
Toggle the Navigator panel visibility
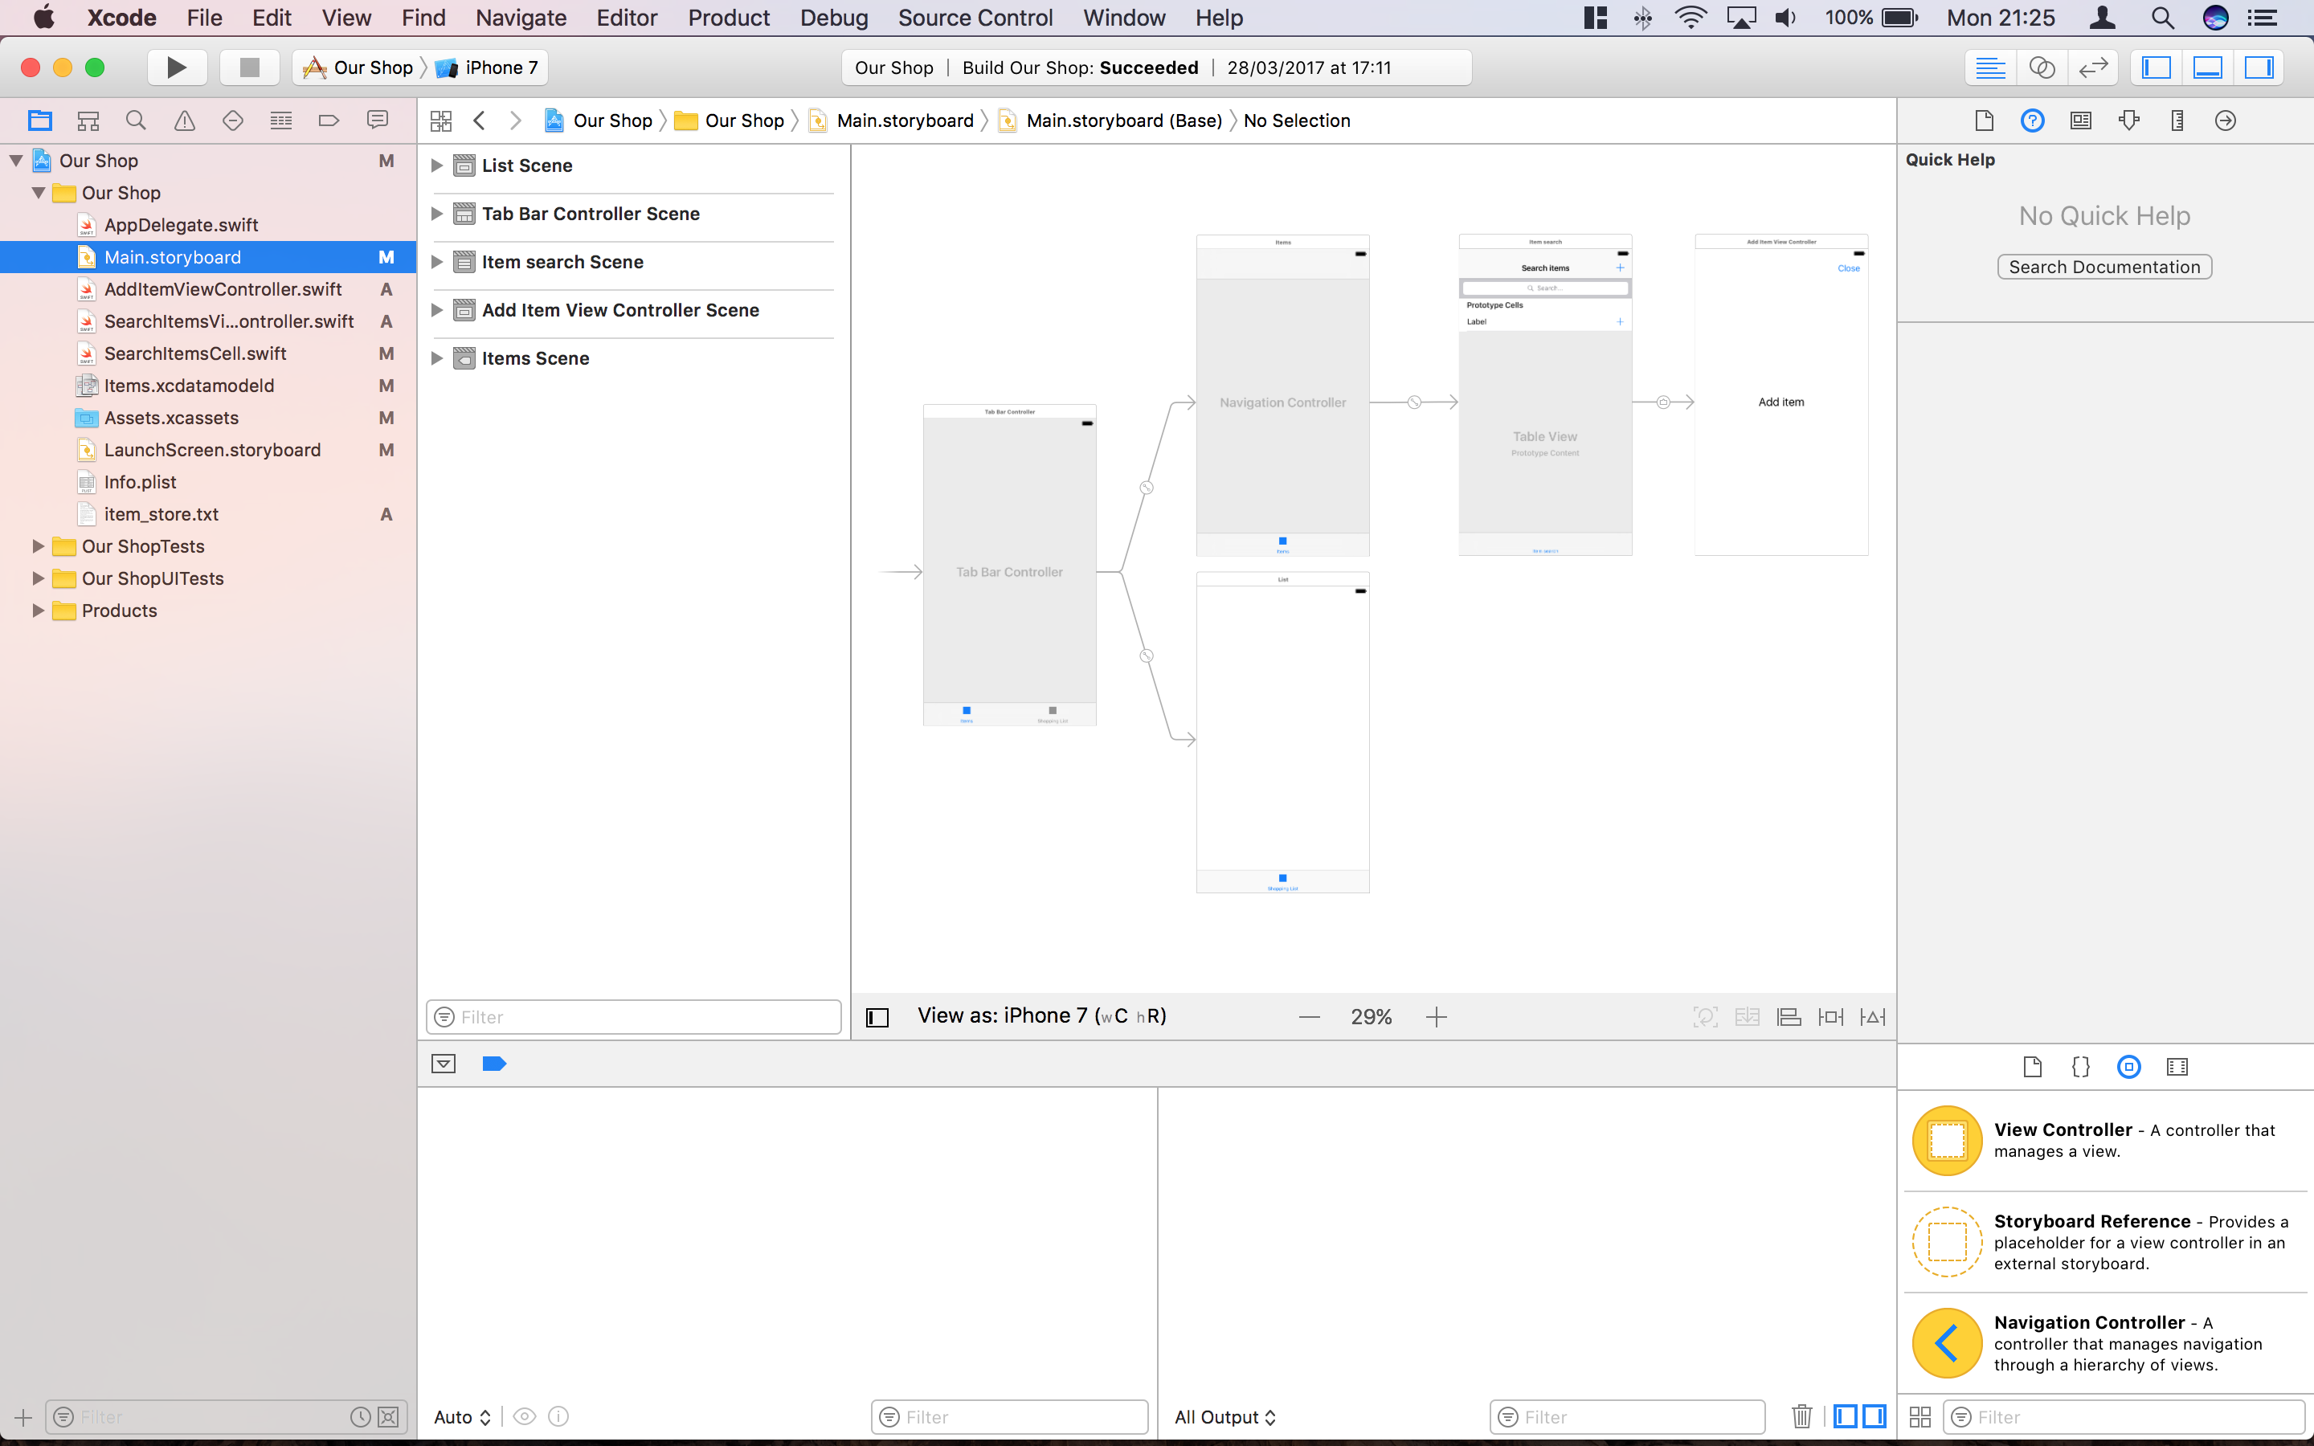point(2157,68)
